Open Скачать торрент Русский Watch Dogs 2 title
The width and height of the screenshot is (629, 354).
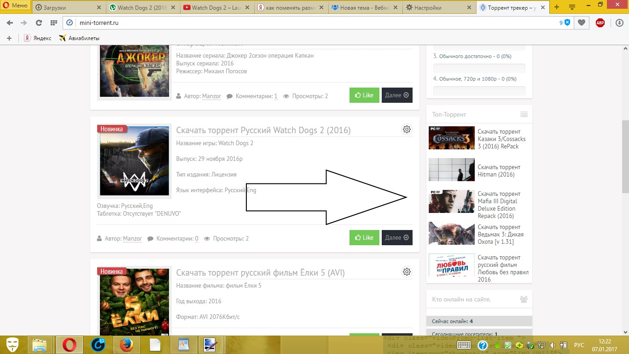point(263,130)
